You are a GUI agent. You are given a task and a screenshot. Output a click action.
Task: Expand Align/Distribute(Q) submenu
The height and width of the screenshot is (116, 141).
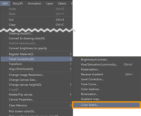[36, 69]
